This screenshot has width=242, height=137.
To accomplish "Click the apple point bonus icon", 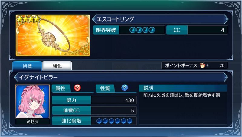I will pos(202,65).
